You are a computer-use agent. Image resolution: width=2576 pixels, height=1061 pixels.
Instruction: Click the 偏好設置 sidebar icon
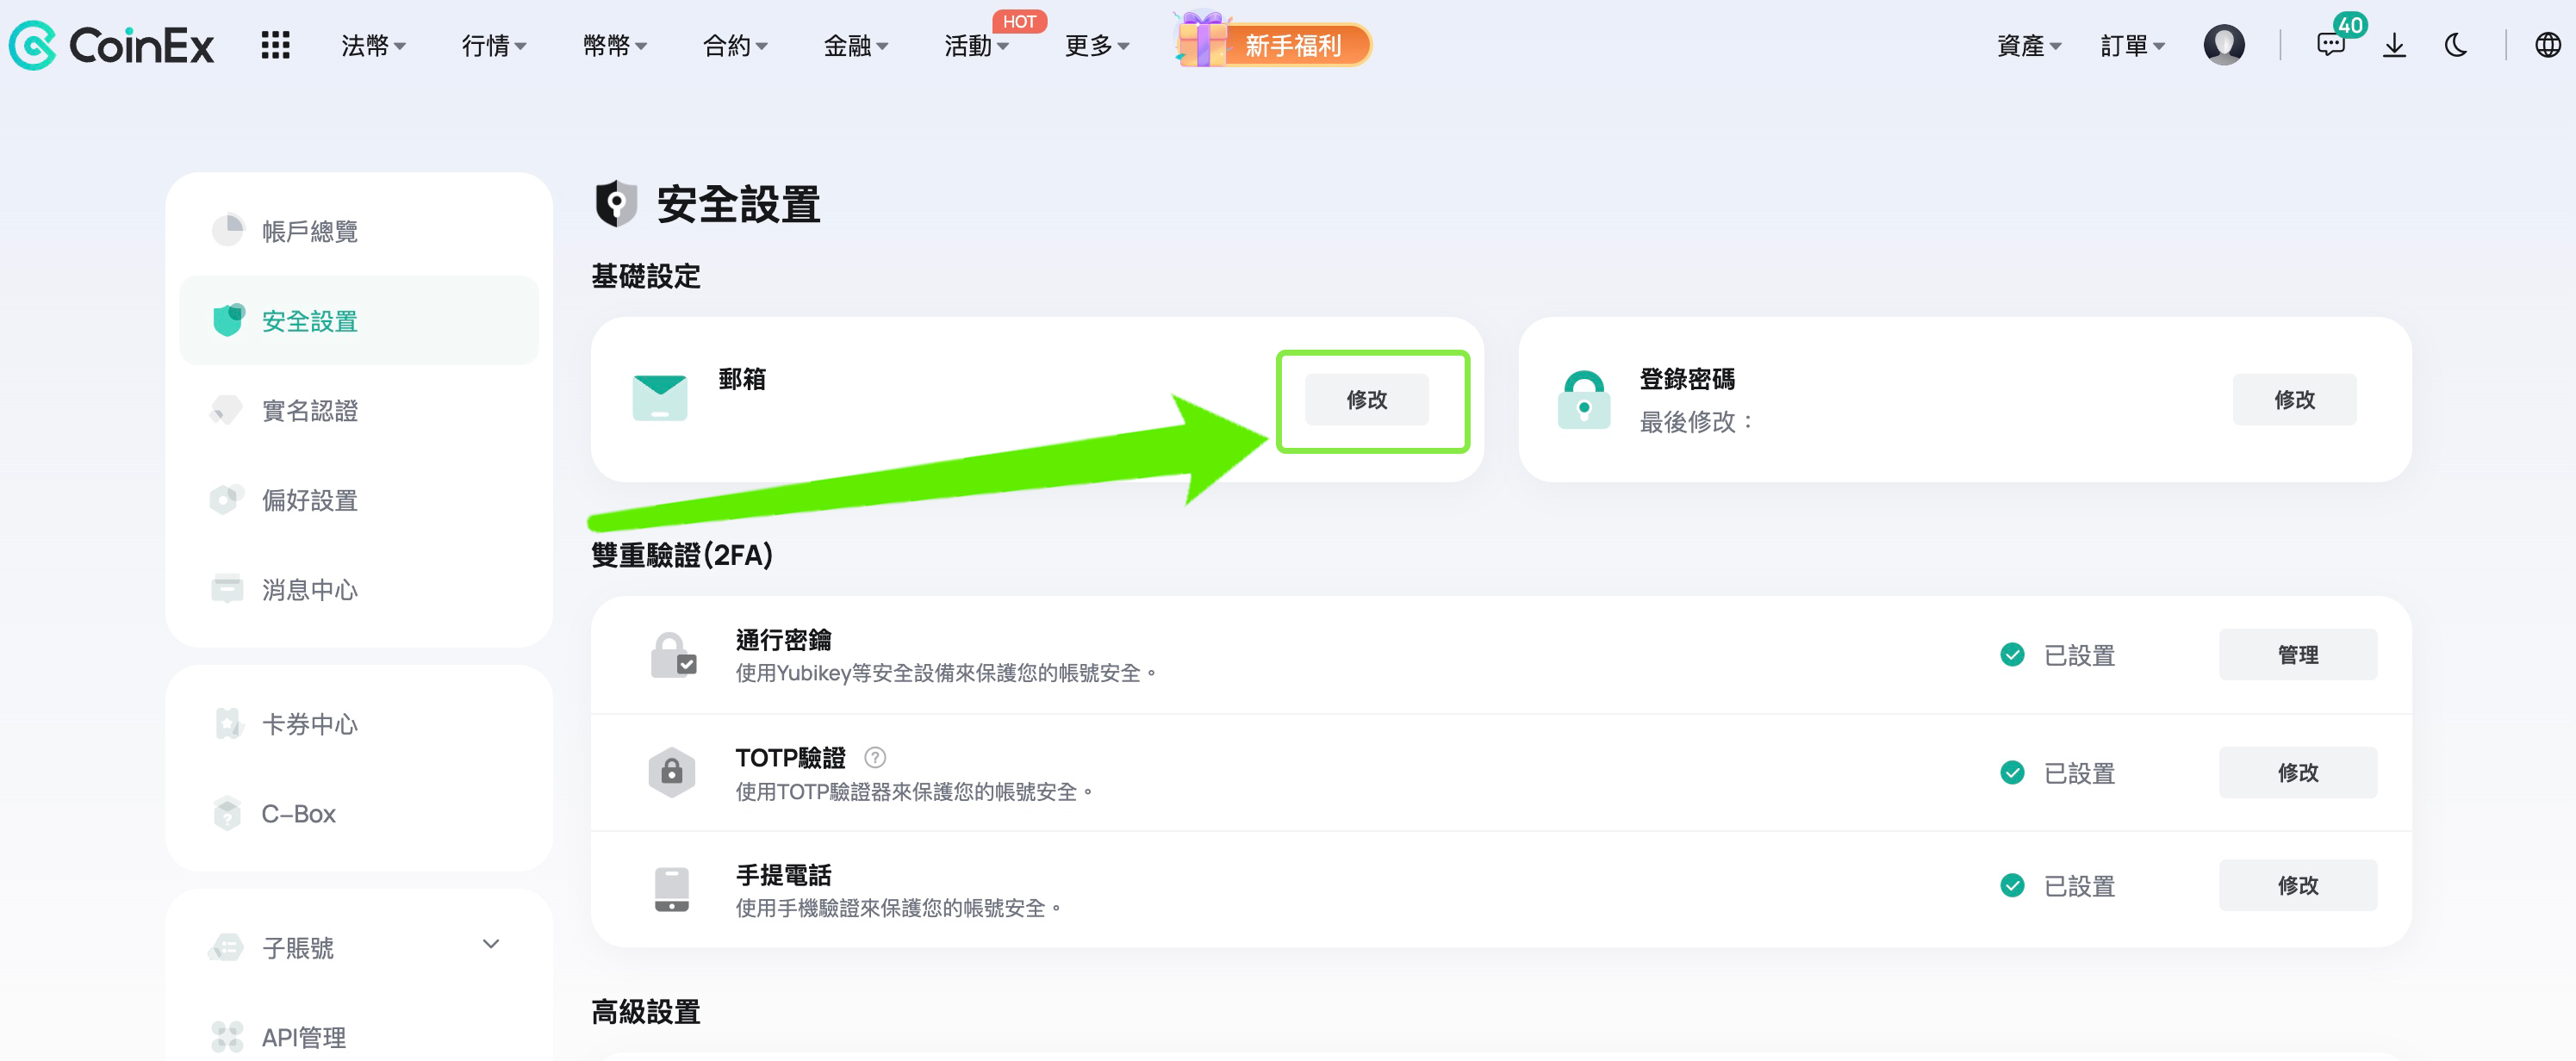click(x=227, y=499)
